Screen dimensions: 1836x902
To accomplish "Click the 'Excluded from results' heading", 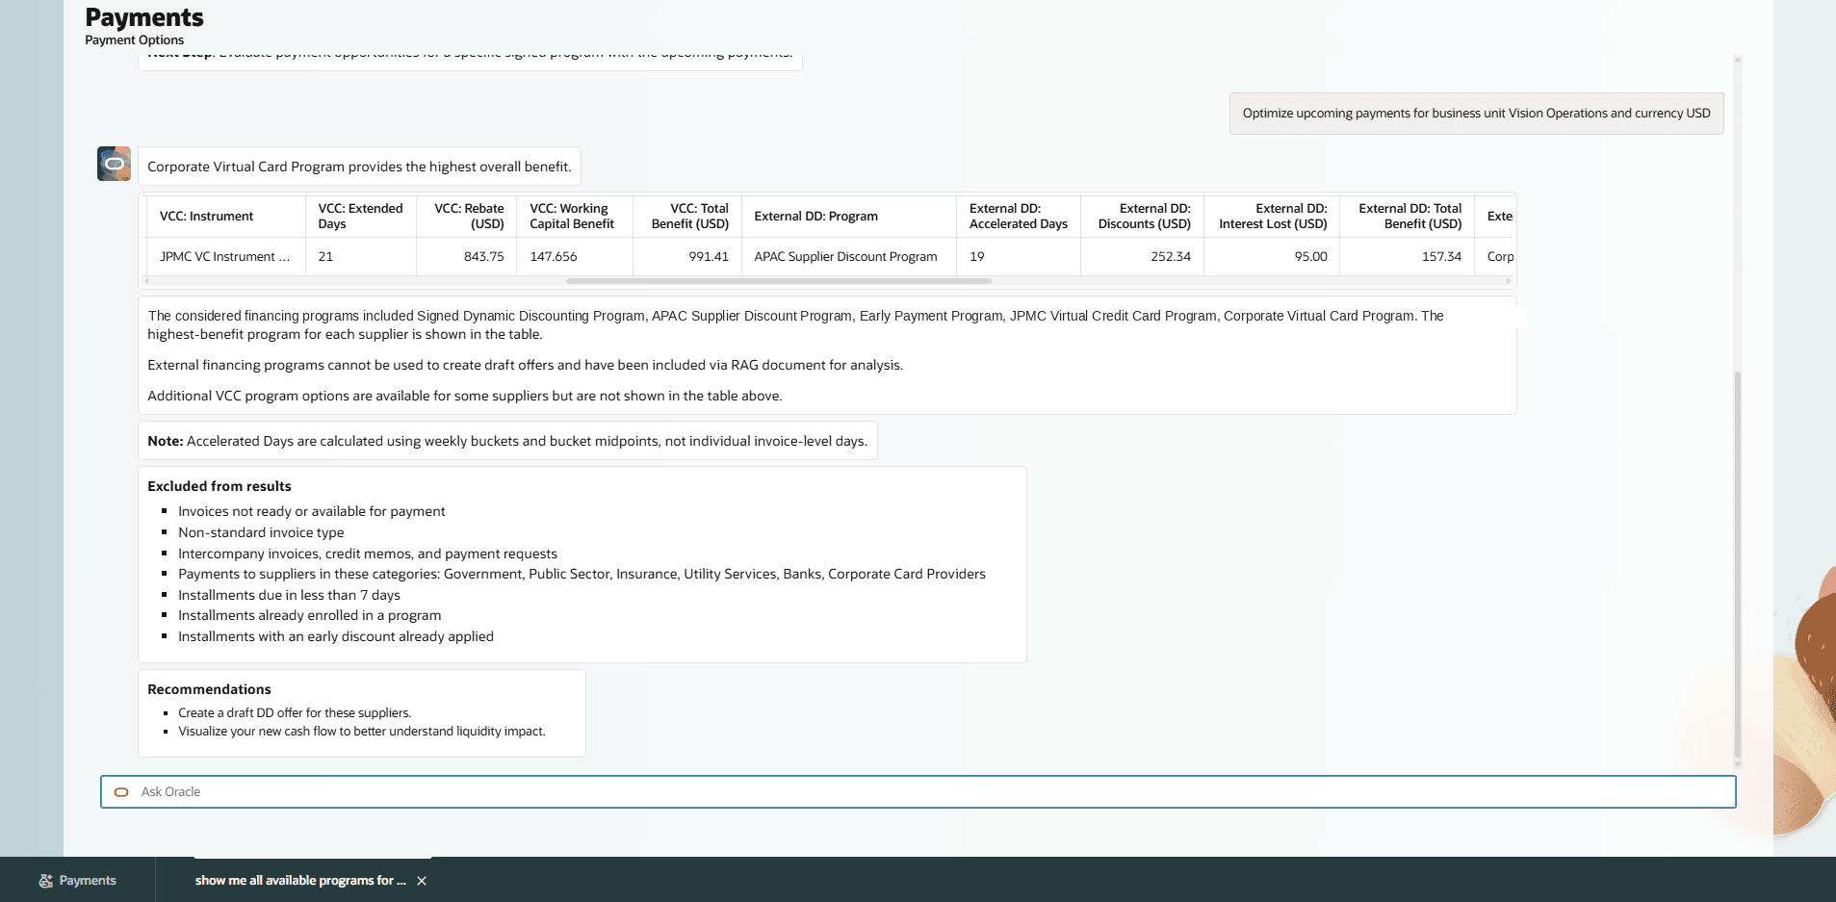I will pos(220,486).
